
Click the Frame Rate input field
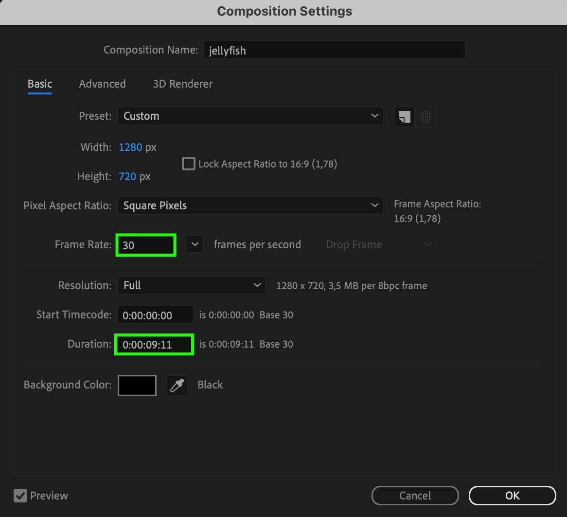[x=145, y=245]
